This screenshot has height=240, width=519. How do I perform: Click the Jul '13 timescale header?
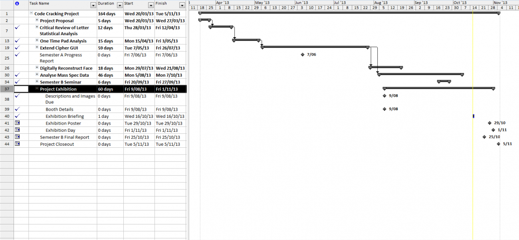[x=353, y=2]
